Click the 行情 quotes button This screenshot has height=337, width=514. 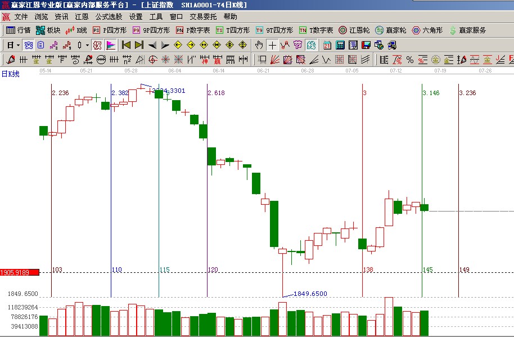(18, 30)
